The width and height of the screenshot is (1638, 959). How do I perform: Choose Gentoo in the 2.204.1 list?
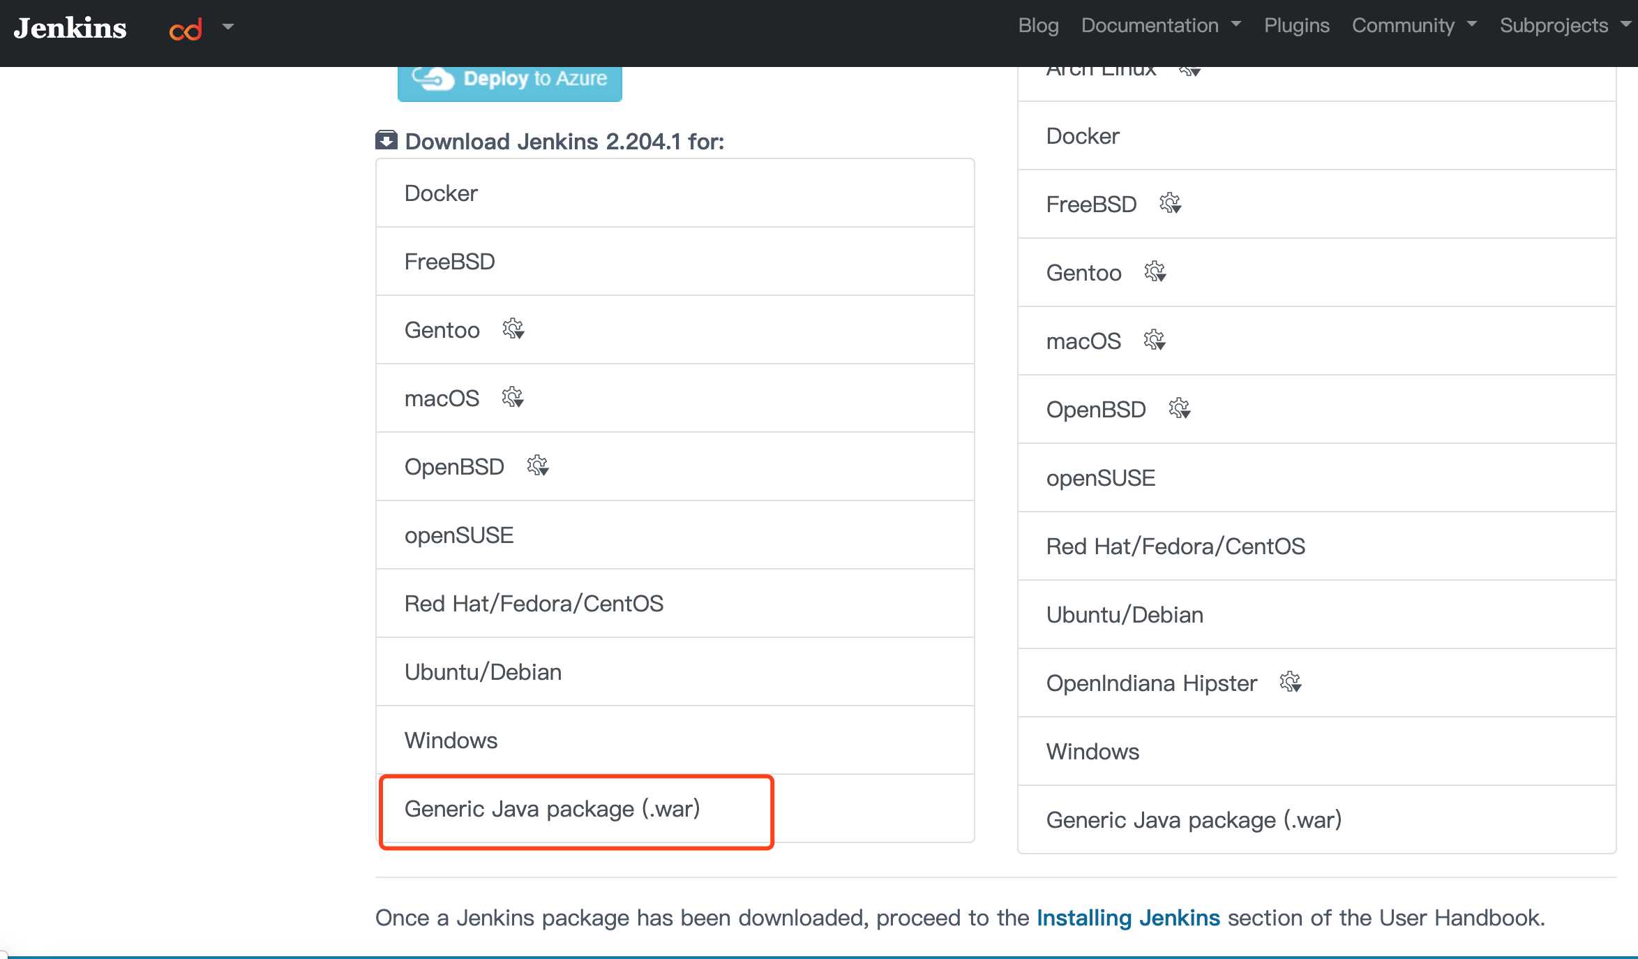(675, 330)
